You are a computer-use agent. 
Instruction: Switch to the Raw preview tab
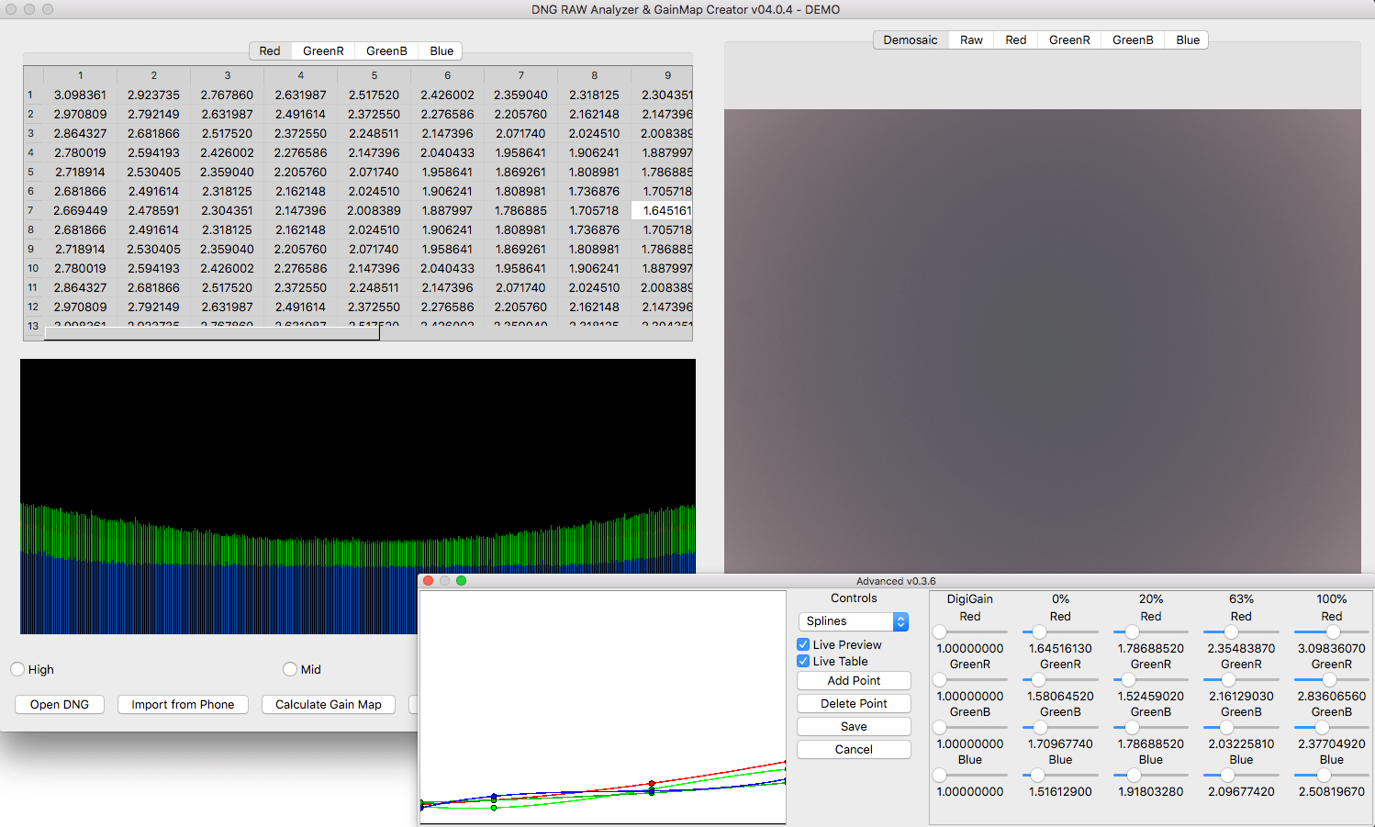point(971,39)
